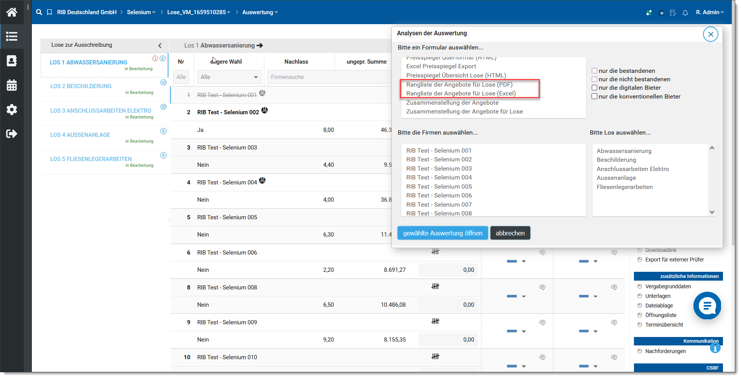Open the calendar sidebar icon
The width and height of the screenshot is (741, 378).
pos(12,85)
